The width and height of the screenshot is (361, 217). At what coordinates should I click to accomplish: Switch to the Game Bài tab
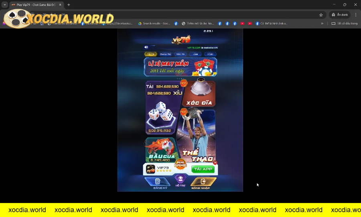[x=165, y=54]
